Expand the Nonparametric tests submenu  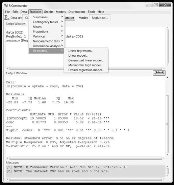47,41
